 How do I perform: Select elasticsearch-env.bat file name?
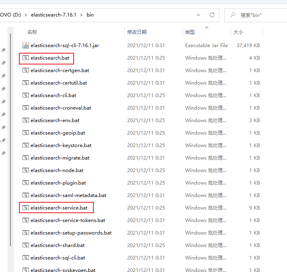(x=55, y=120)
